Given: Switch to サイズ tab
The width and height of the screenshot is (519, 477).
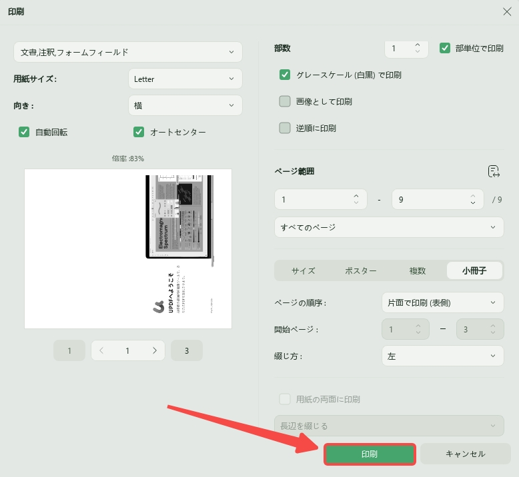Looking at the screenshot, I should (303, 270).
